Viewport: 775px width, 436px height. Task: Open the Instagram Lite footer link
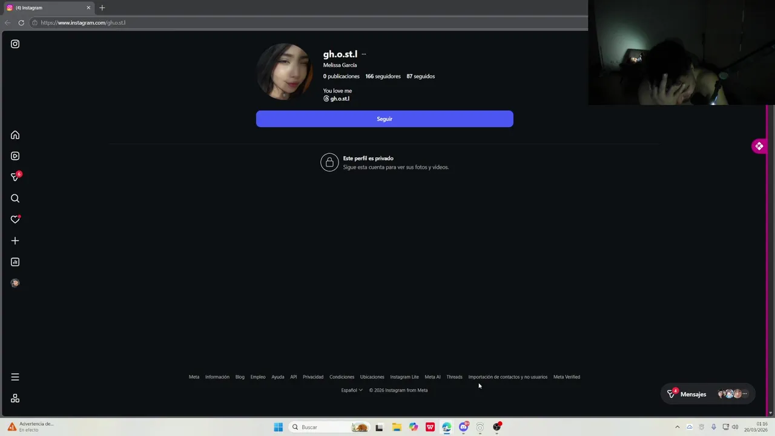[x=404, y=377]
